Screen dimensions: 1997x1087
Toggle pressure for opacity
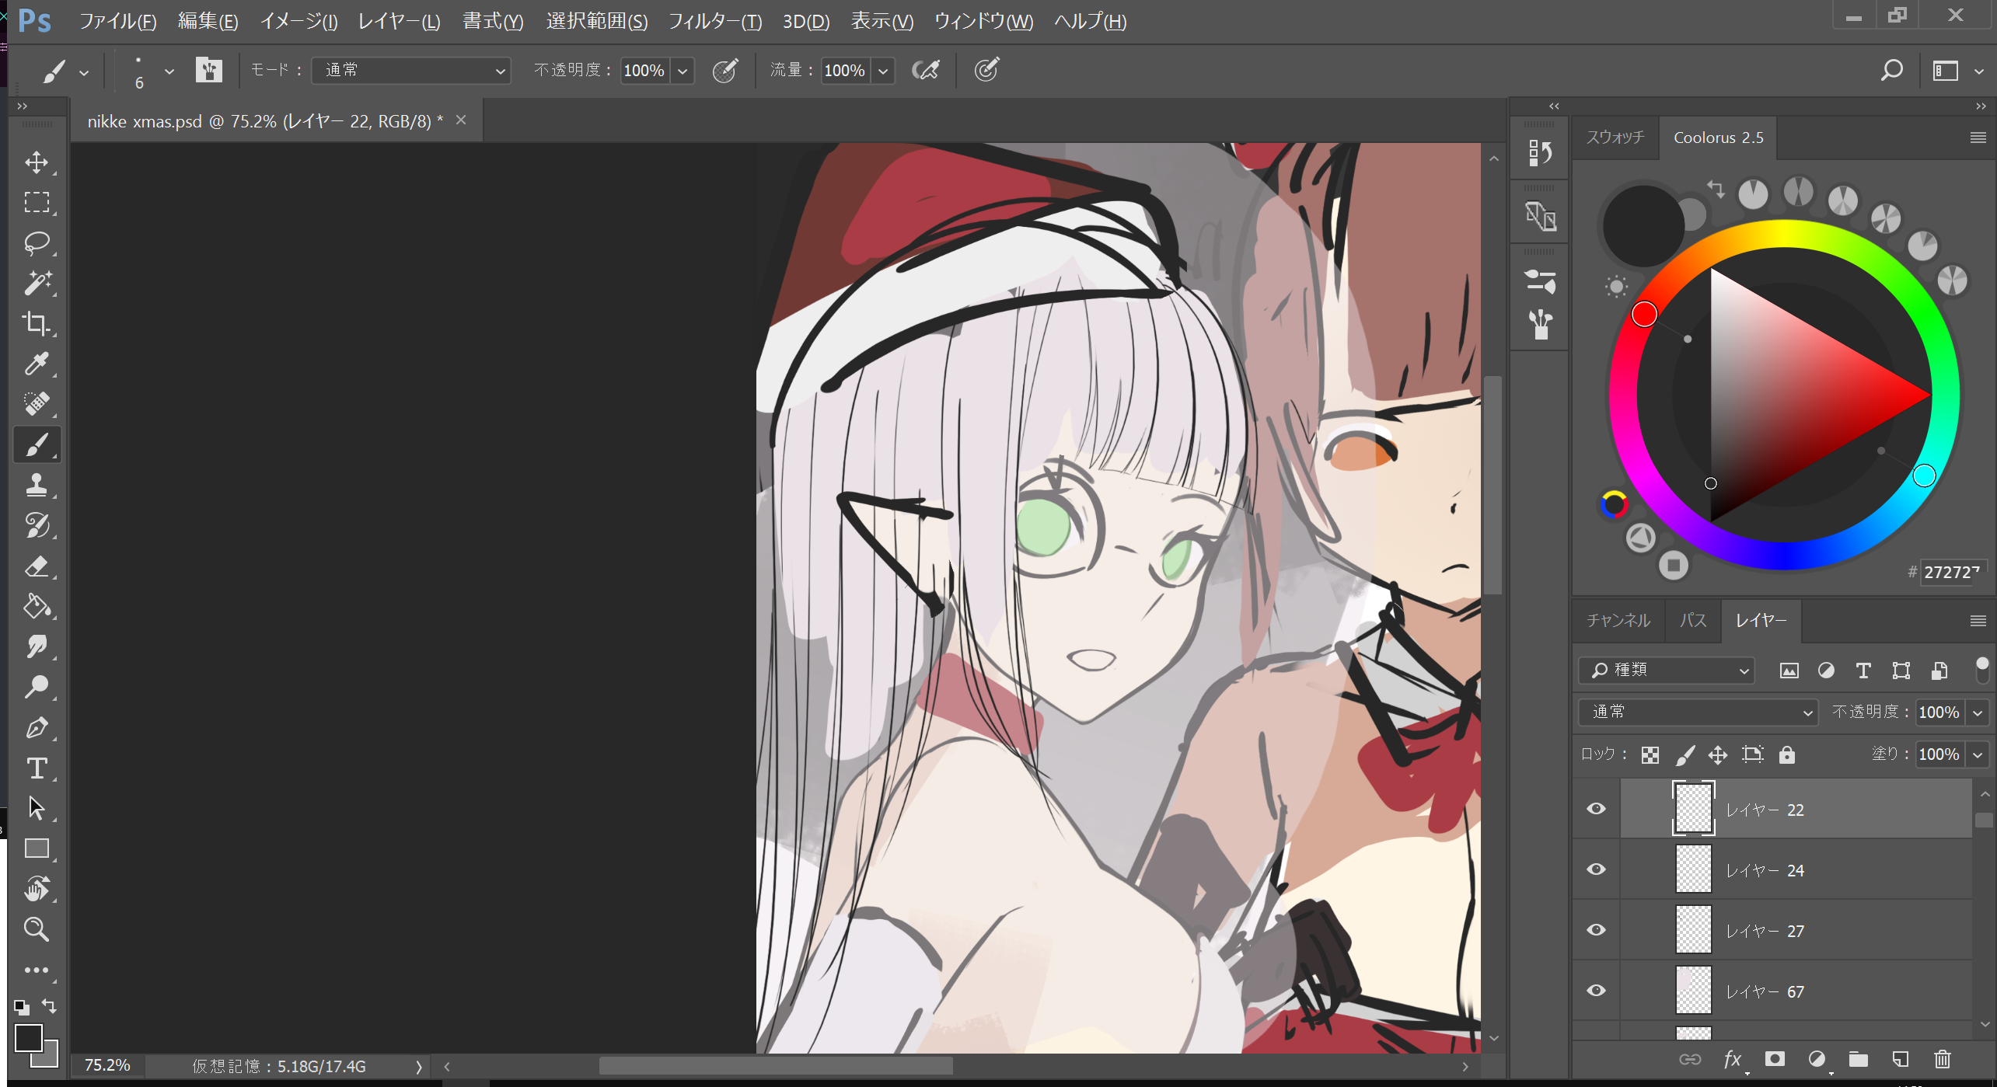point(725,70)
